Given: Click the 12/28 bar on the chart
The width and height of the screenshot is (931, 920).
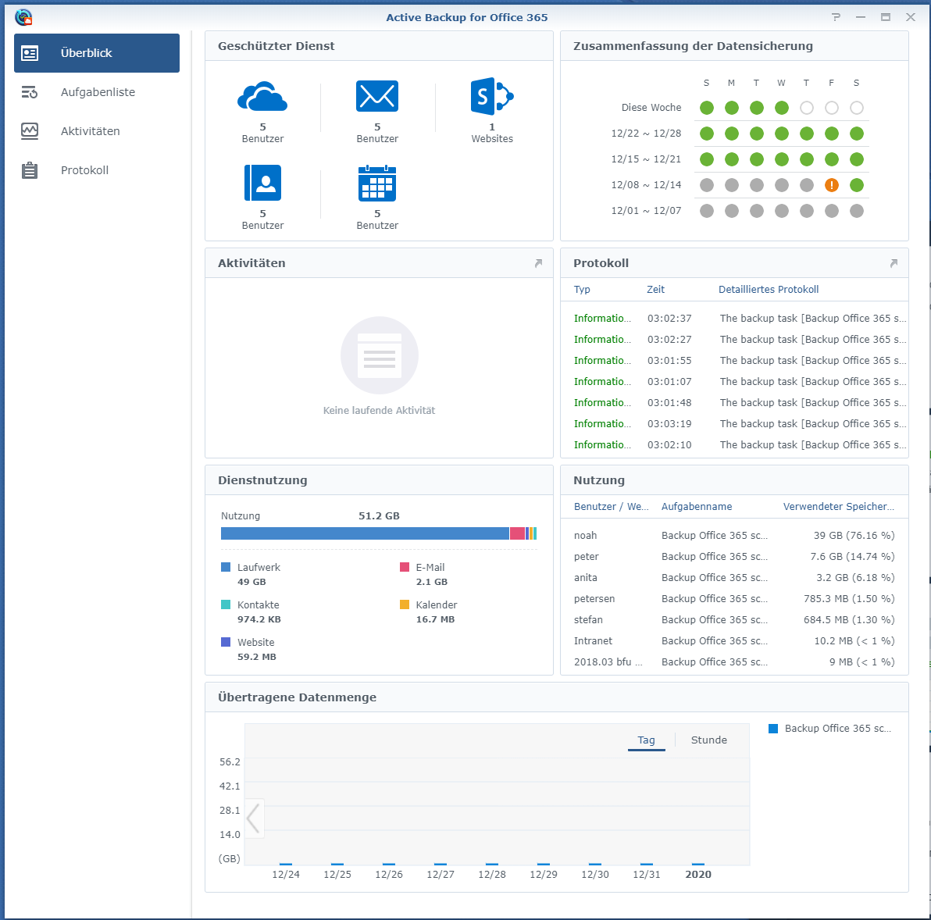Looking at the screenshot, I should (491, 865).
